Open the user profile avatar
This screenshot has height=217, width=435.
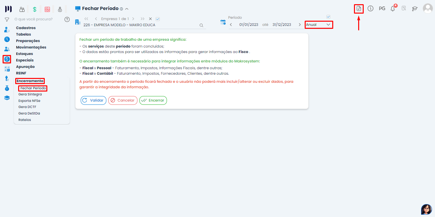(x=428, y=8)
